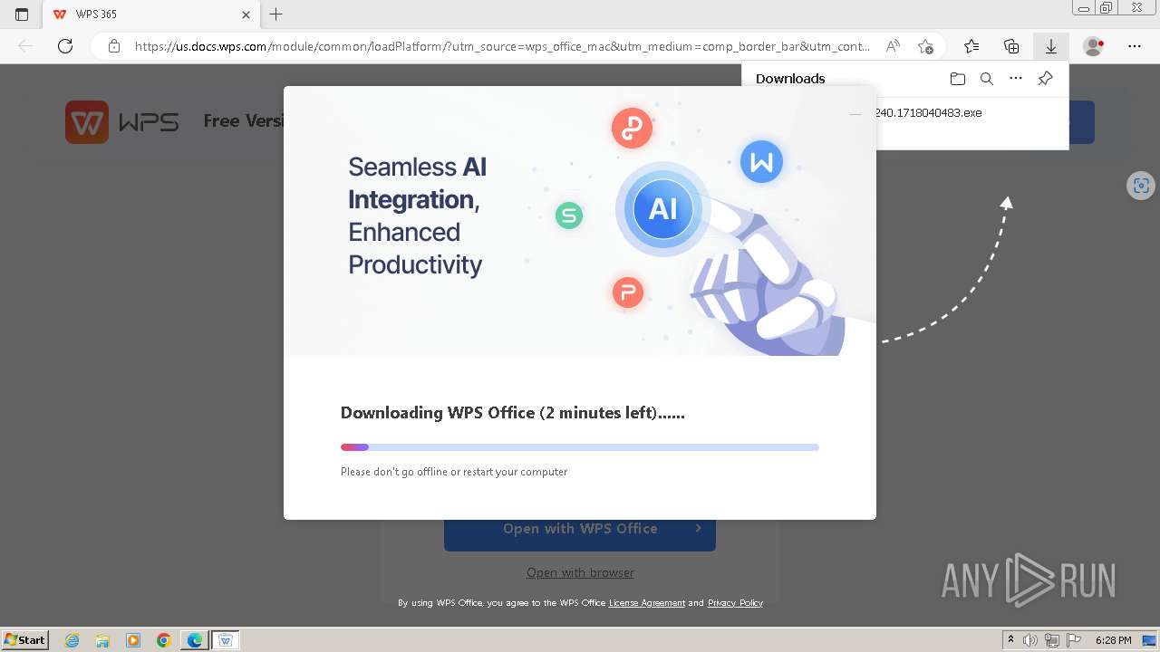Toggle Read aloud icon in address bar

pyautogui.click(x=893, y=46)
